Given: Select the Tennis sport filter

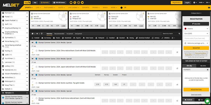Looking at the screenshot, I should tap(56, 38).
